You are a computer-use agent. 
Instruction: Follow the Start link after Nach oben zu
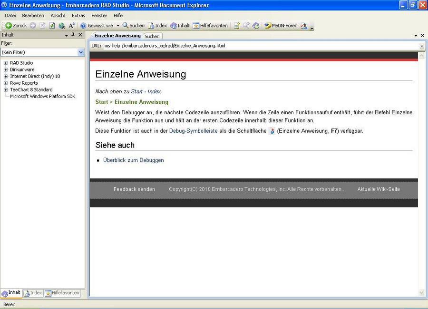137,91
